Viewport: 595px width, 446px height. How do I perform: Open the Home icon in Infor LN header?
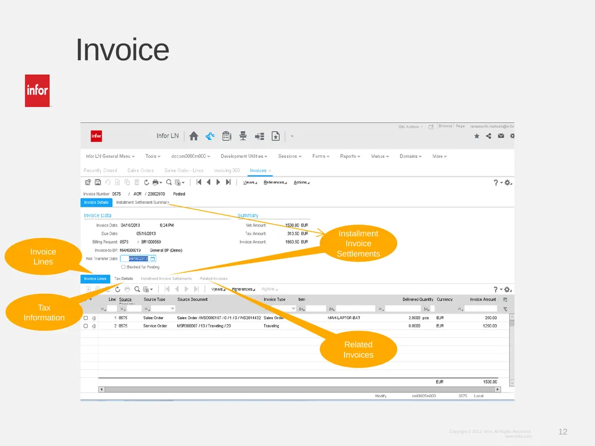[193, 136]
